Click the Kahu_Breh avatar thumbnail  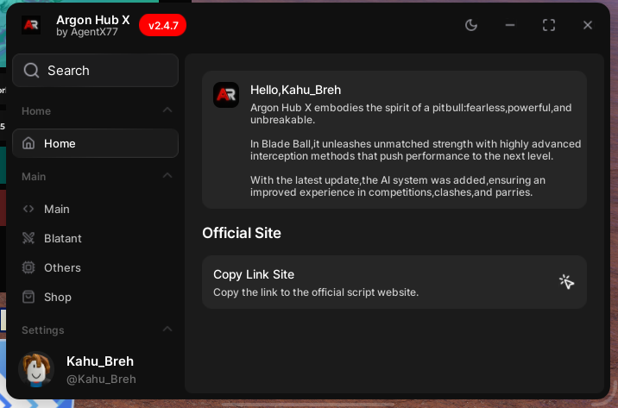coord(35,369)
